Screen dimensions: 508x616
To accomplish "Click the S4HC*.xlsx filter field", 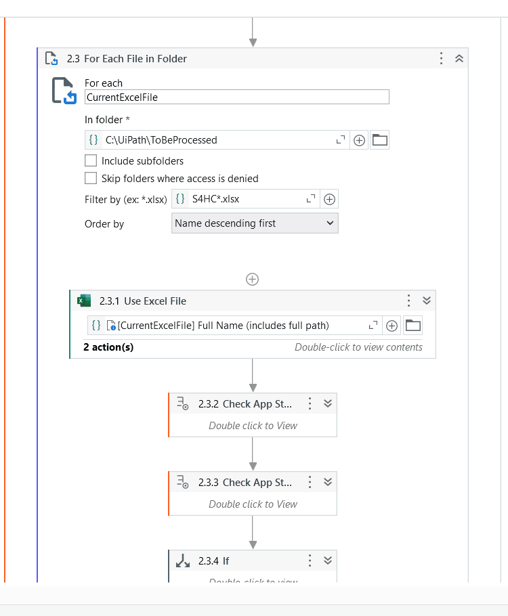I will (x=215, y=199).
